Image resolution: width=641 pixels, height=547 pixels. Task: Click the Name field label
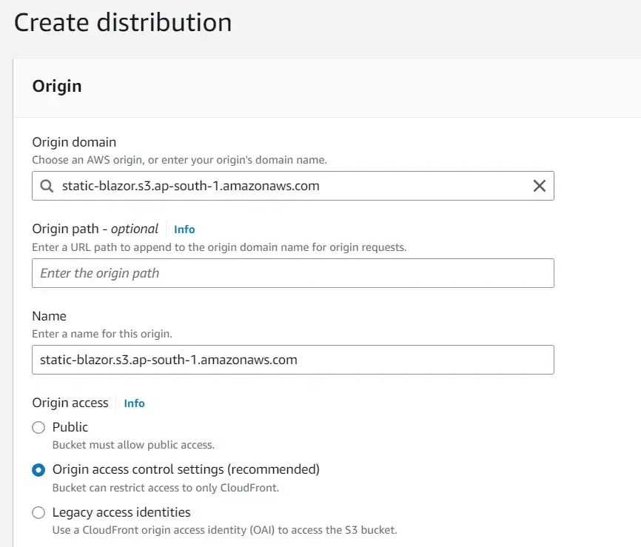[x=49, y=316]
